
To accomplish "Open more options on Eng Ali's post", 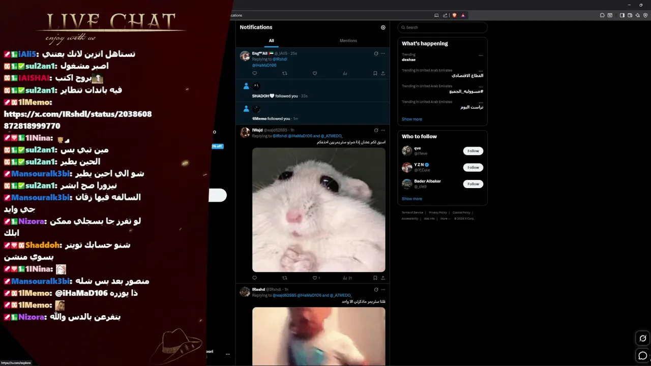I will click(x=383, y=53).
